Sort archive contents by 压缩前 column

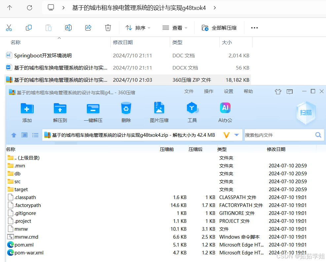coord(167,149)
